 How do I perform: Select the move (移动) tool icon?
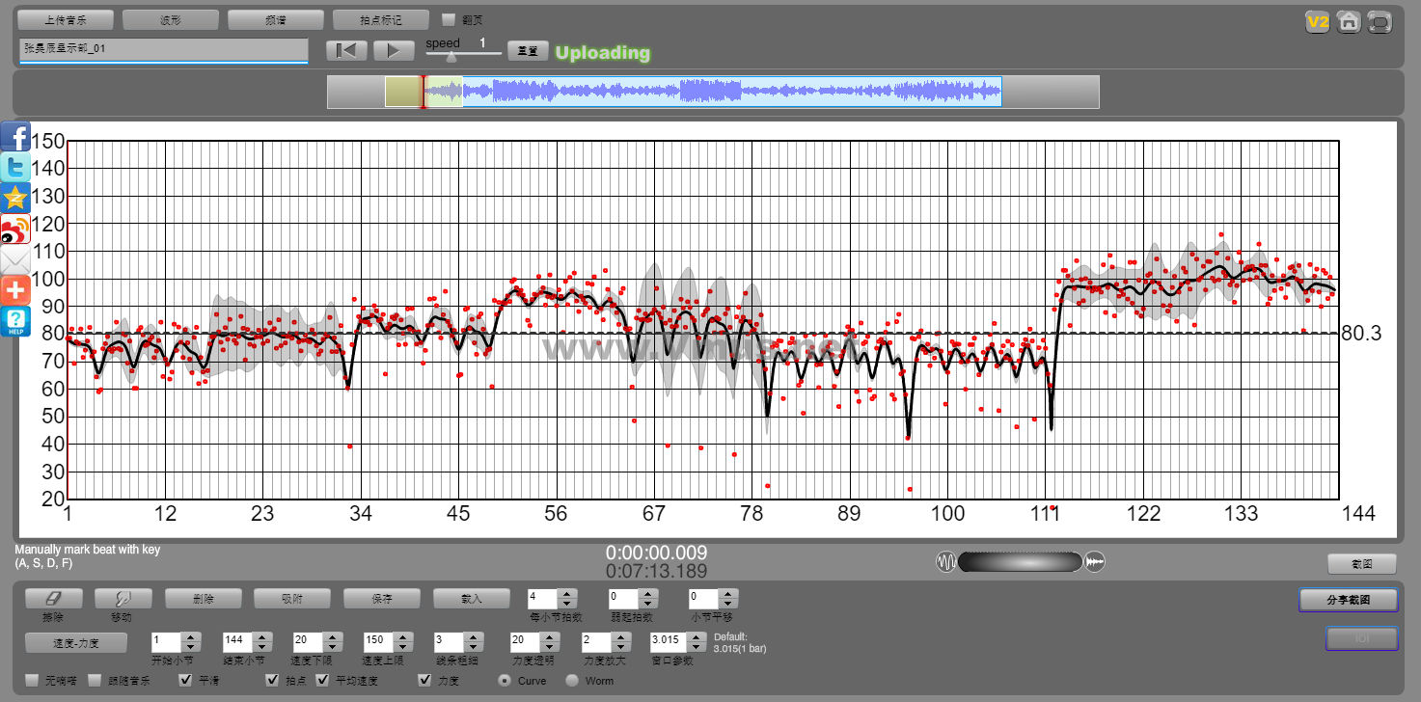[123, 599]
